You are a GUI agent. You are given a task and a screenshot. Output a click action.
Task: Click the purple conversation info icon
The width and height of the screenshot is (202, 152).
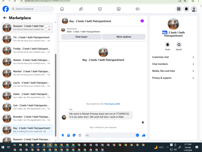point(142,21)
